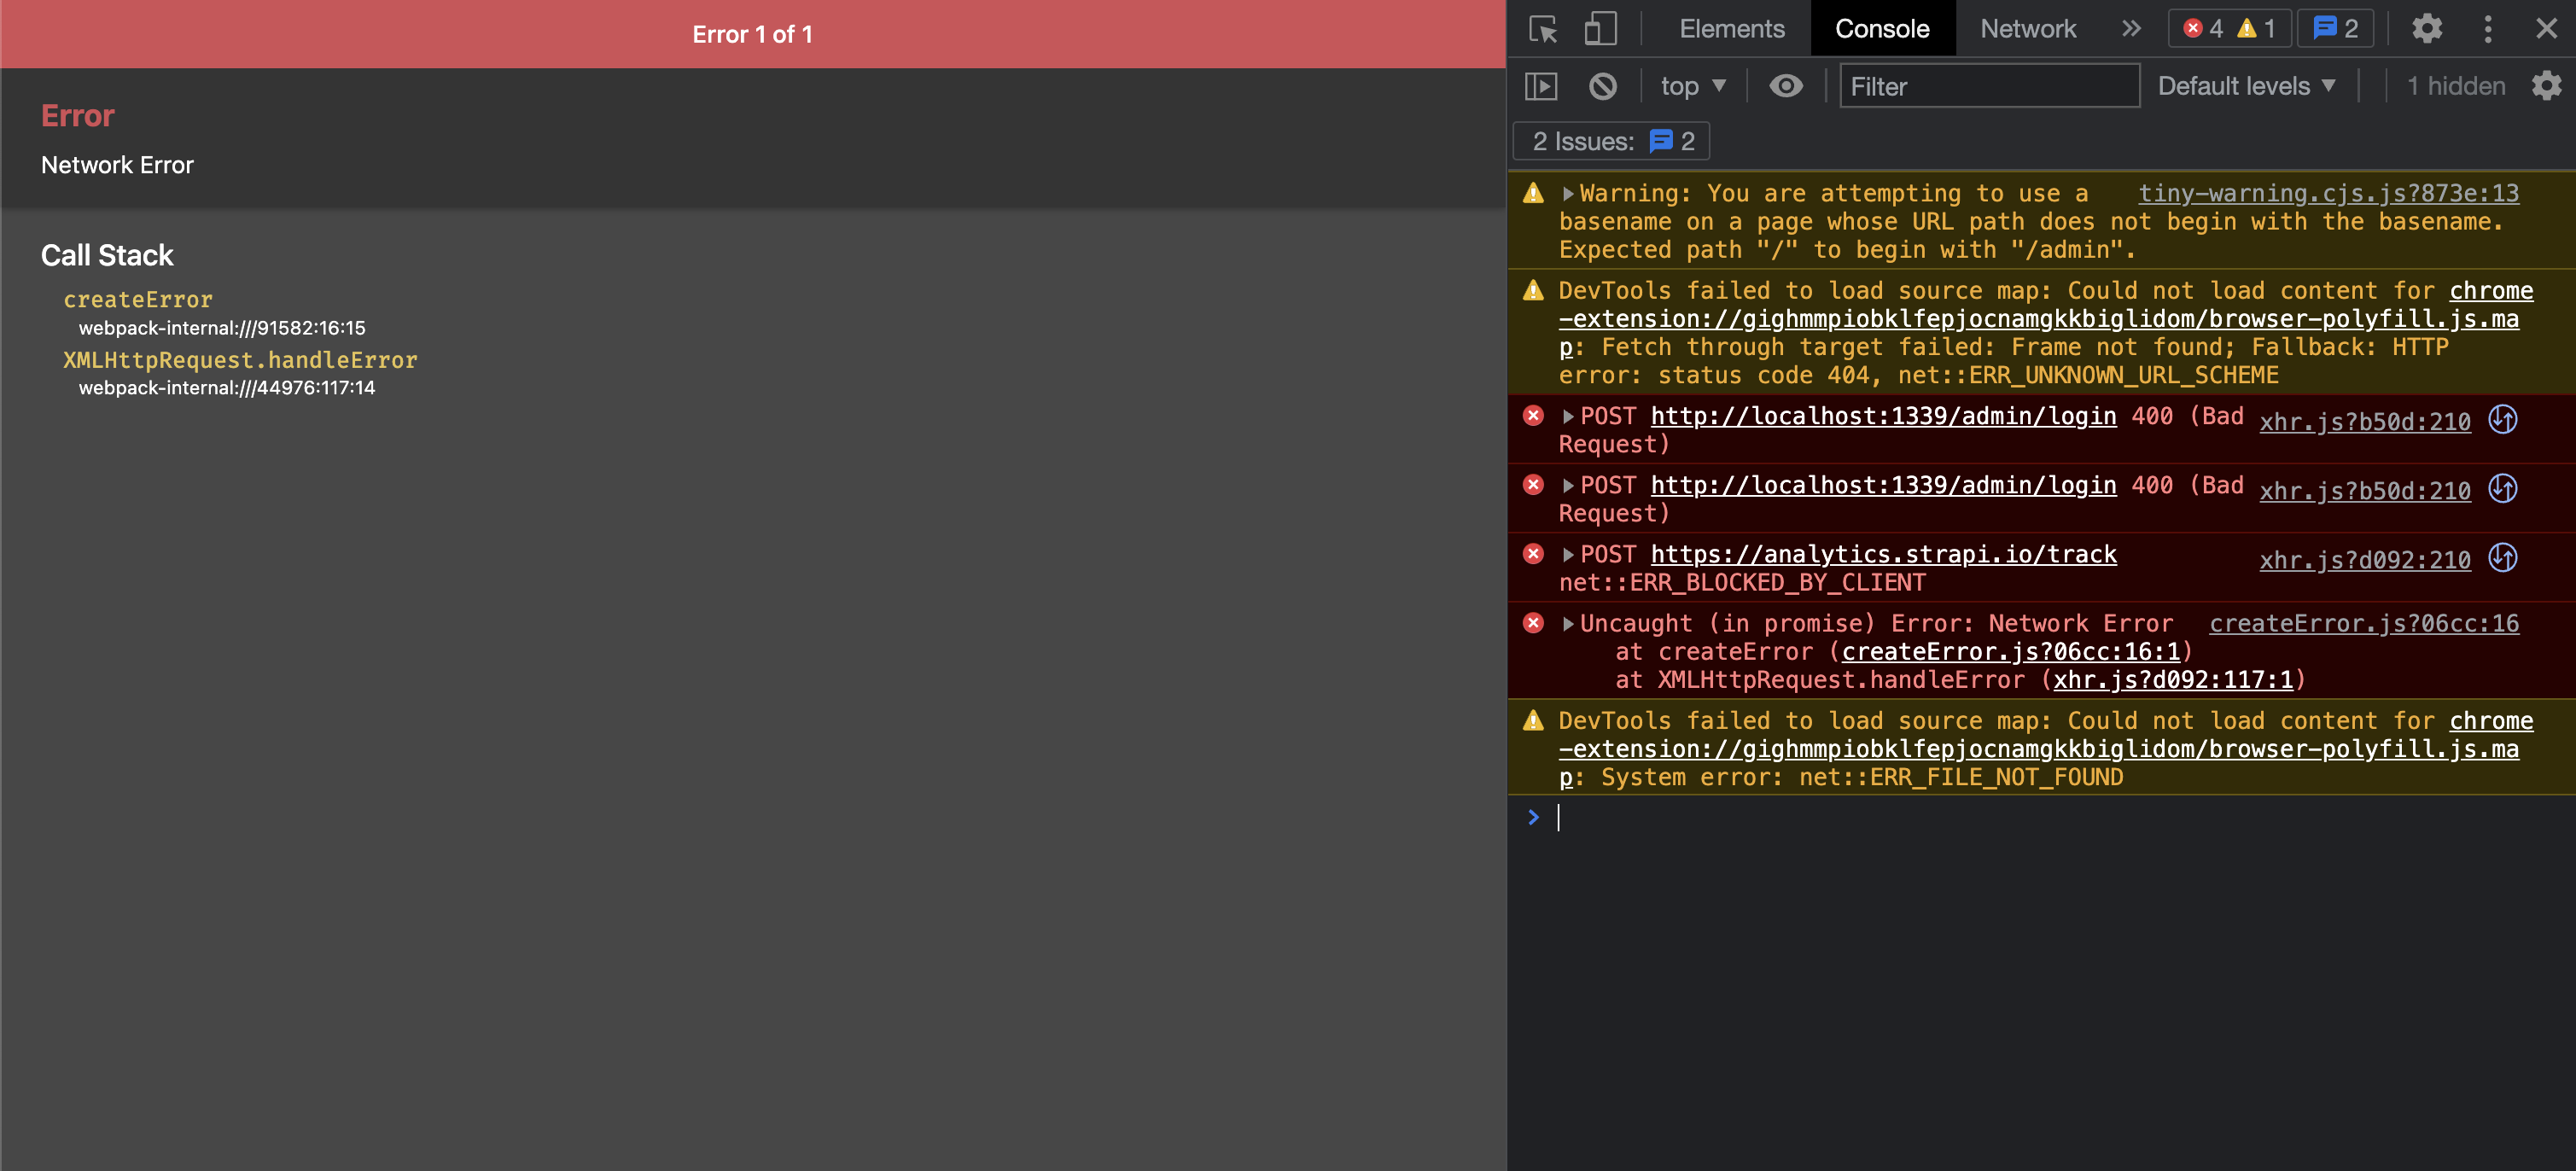
Task: Toggle the device toolbar
Action: pos(1601,29)
